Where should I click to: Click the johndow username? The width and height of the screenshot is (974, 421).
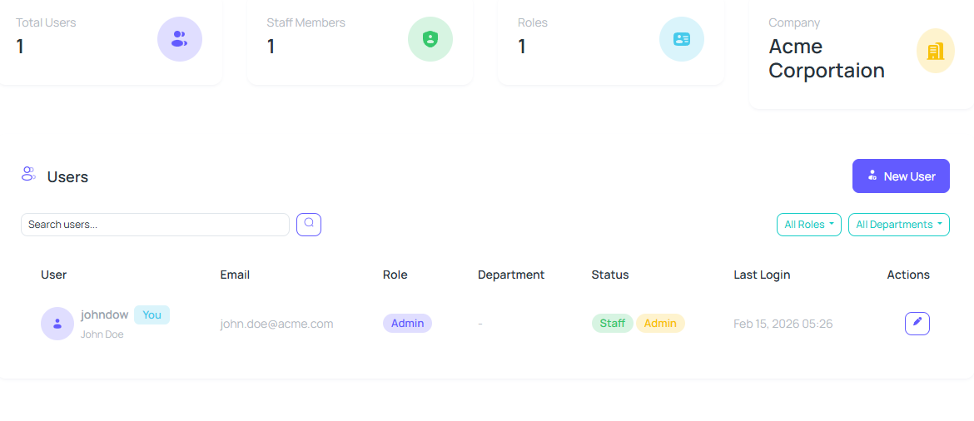104,315
